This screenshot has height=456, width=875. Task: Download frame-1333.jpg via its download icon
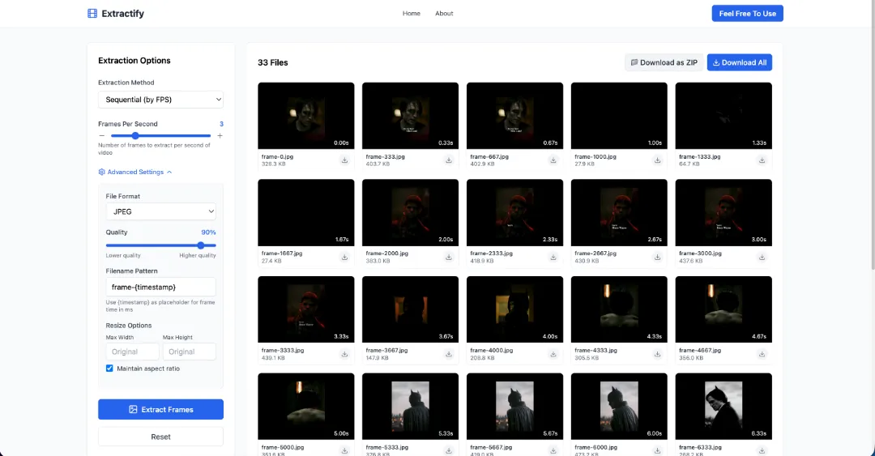762,160
